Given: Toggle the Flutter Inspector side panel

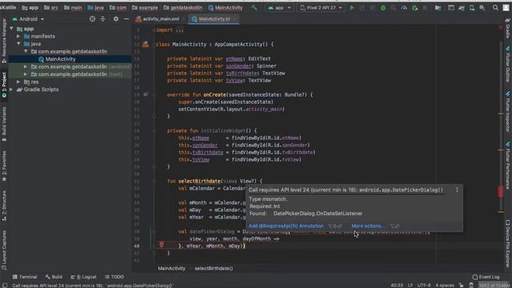Looking at the screenshot, I should pos(508,112).
